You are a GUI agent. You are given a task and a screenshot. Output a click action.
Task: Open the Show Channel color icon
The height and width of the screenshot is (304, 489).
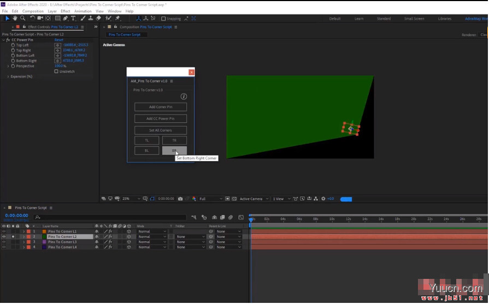(x=194, y=199)
